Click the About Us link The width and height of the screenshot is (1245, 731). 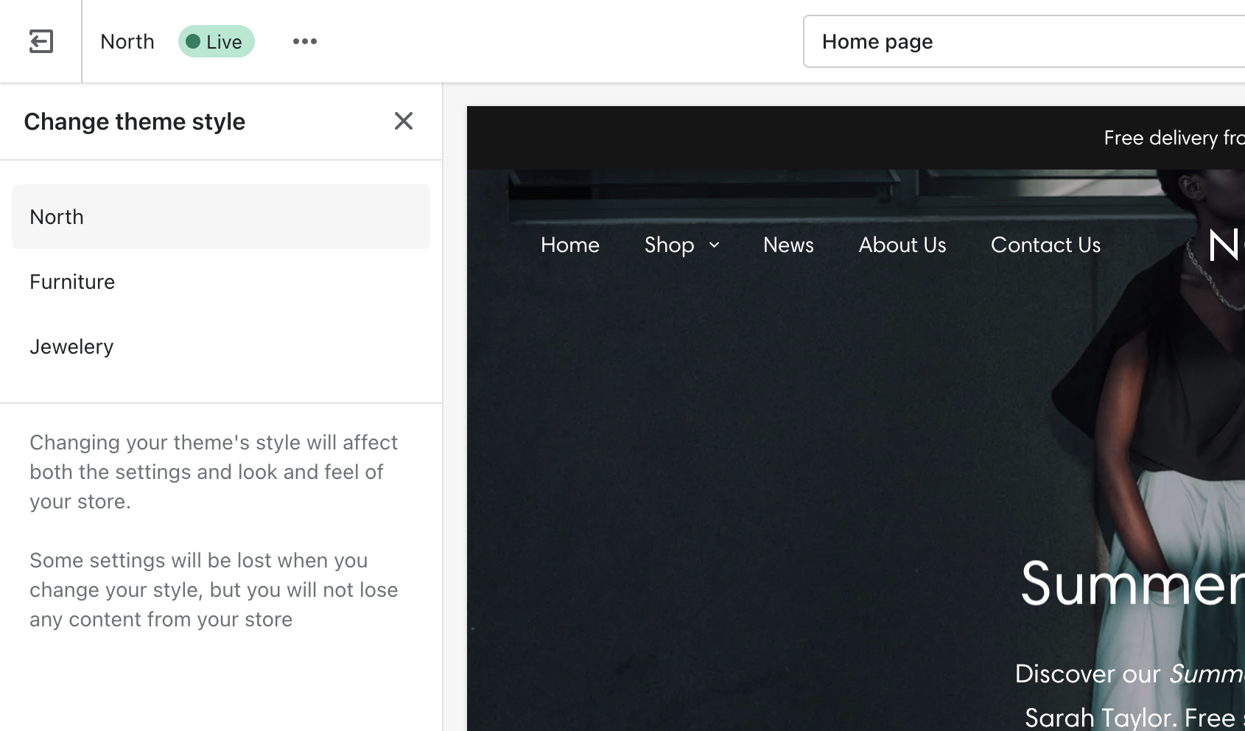coord(902,245)
